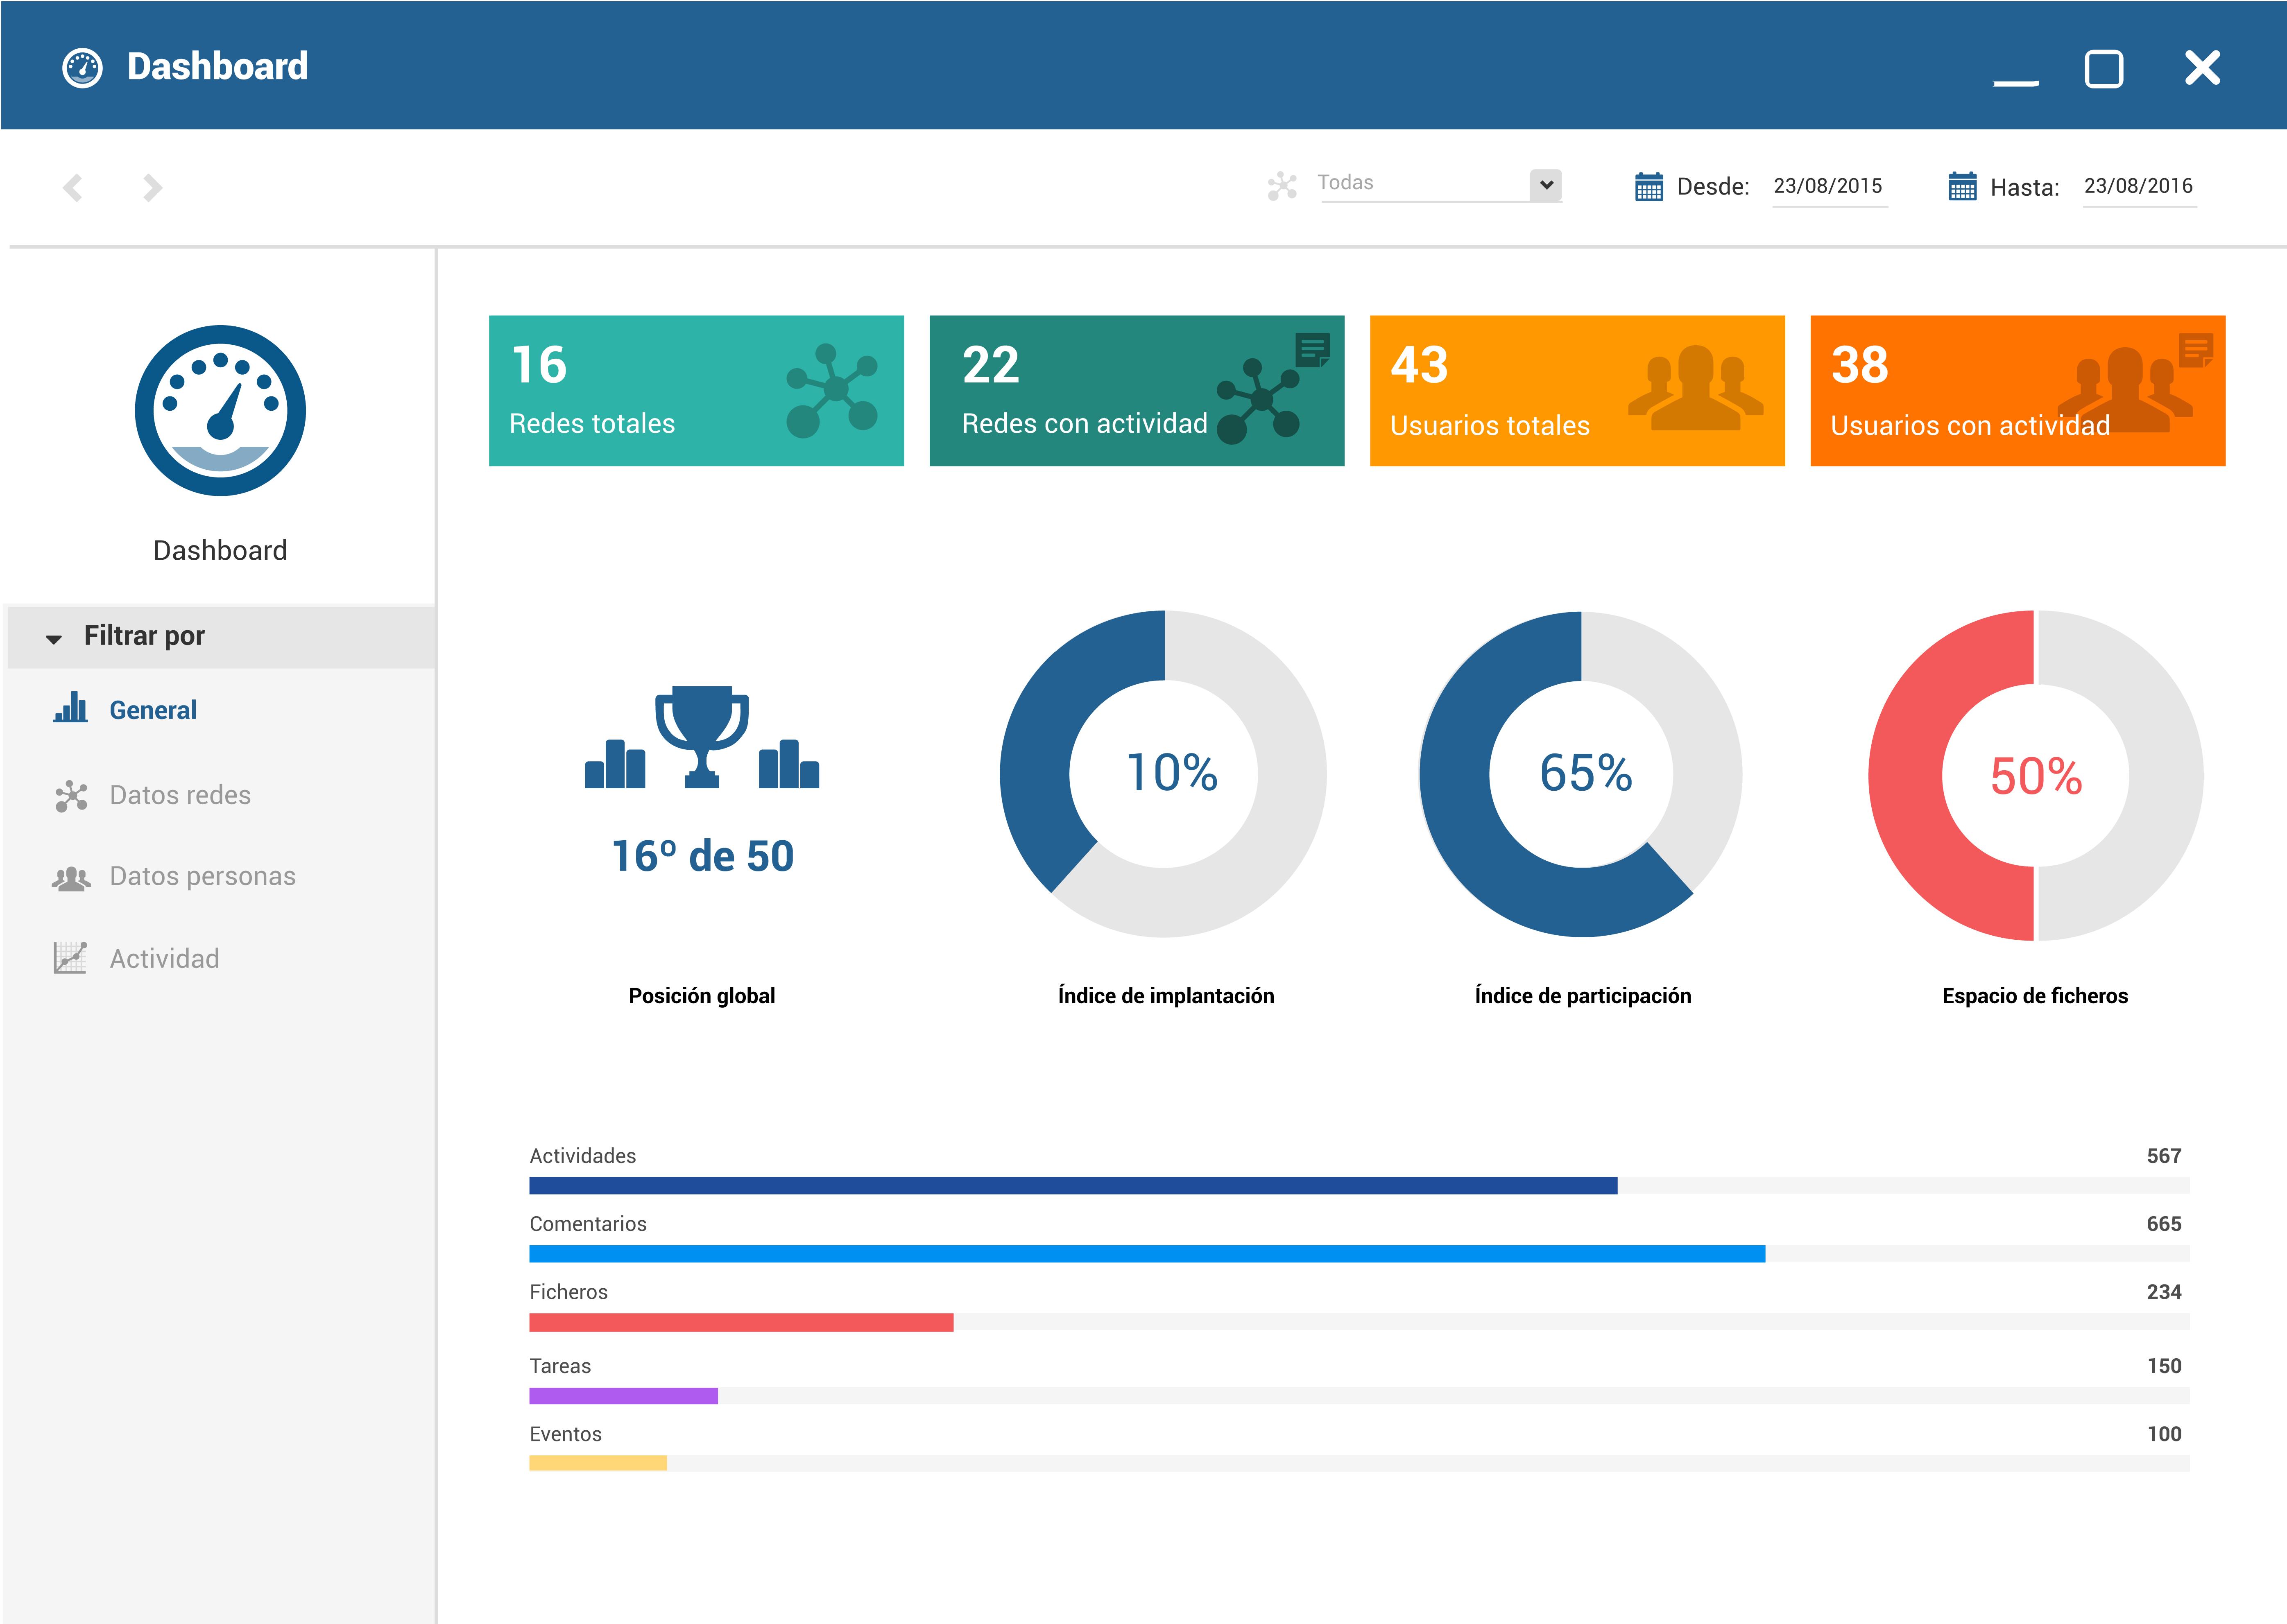
Task: Click the Ficheros value 234
Action: click(2164, 1292)
